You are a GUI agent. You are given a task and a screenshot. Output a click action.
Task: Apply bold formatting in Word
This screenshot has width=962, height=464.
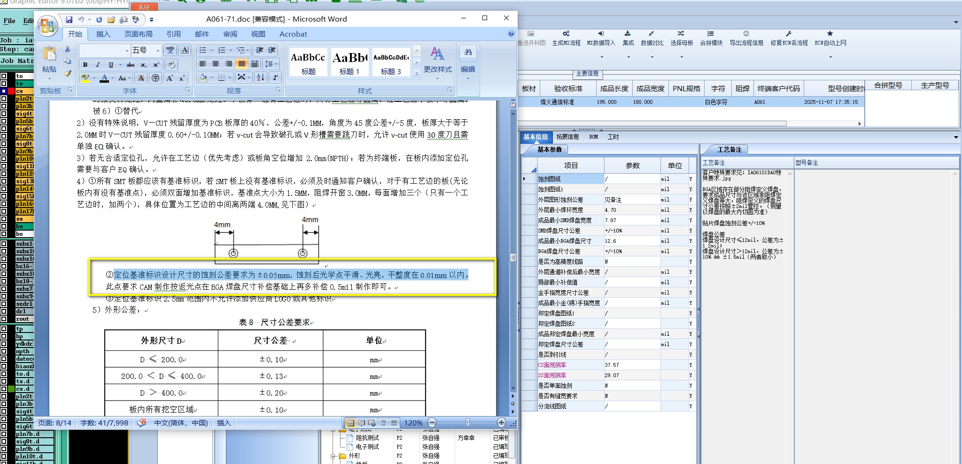85,65
